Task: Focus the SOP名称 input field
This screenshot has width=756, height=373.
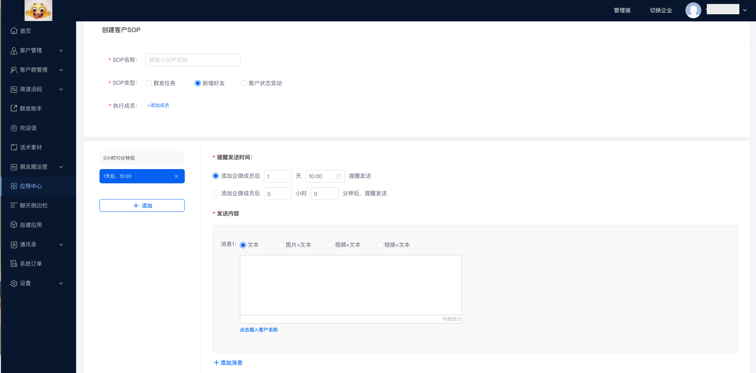Action: [193, 60]
